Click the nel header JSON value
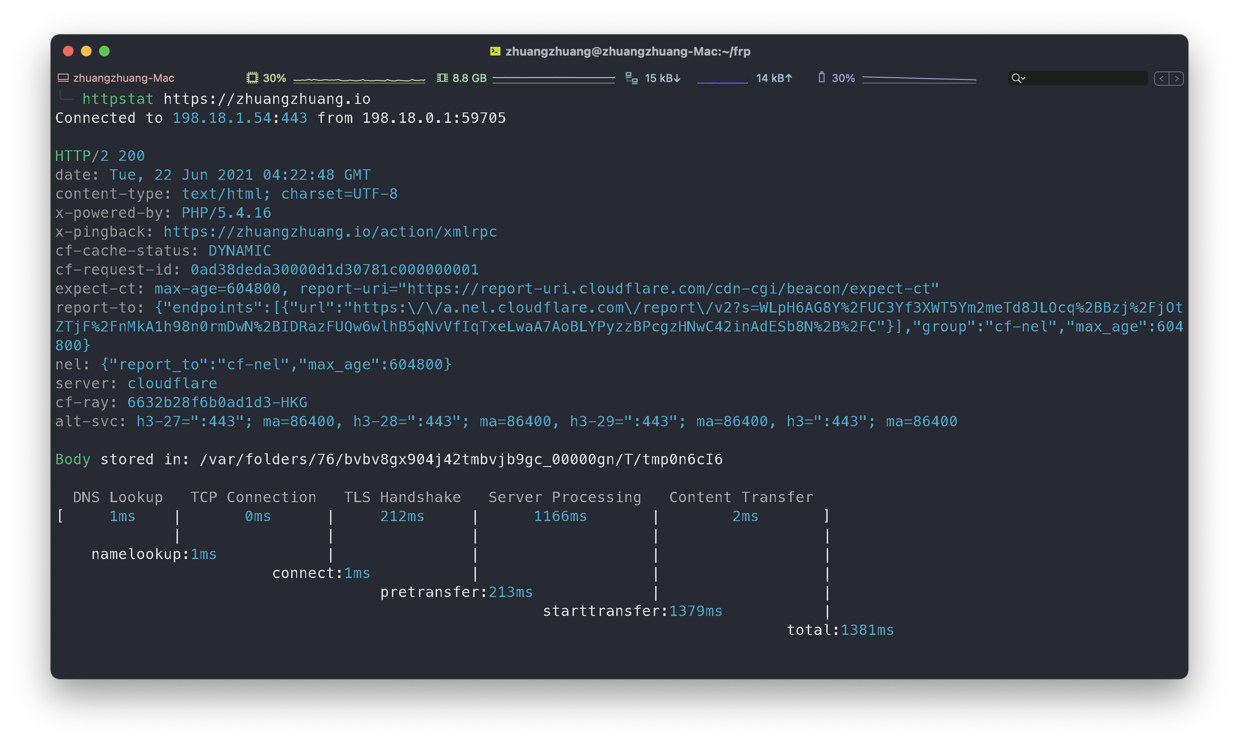Image resolution: width=1239 pixels, height=746 pixels. pyautogui.click(x=276, y=364)
